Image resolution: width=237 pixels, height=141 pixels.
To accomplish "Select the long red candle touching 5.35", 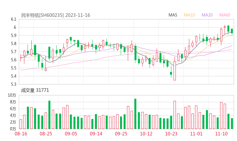I will point(175,71).
